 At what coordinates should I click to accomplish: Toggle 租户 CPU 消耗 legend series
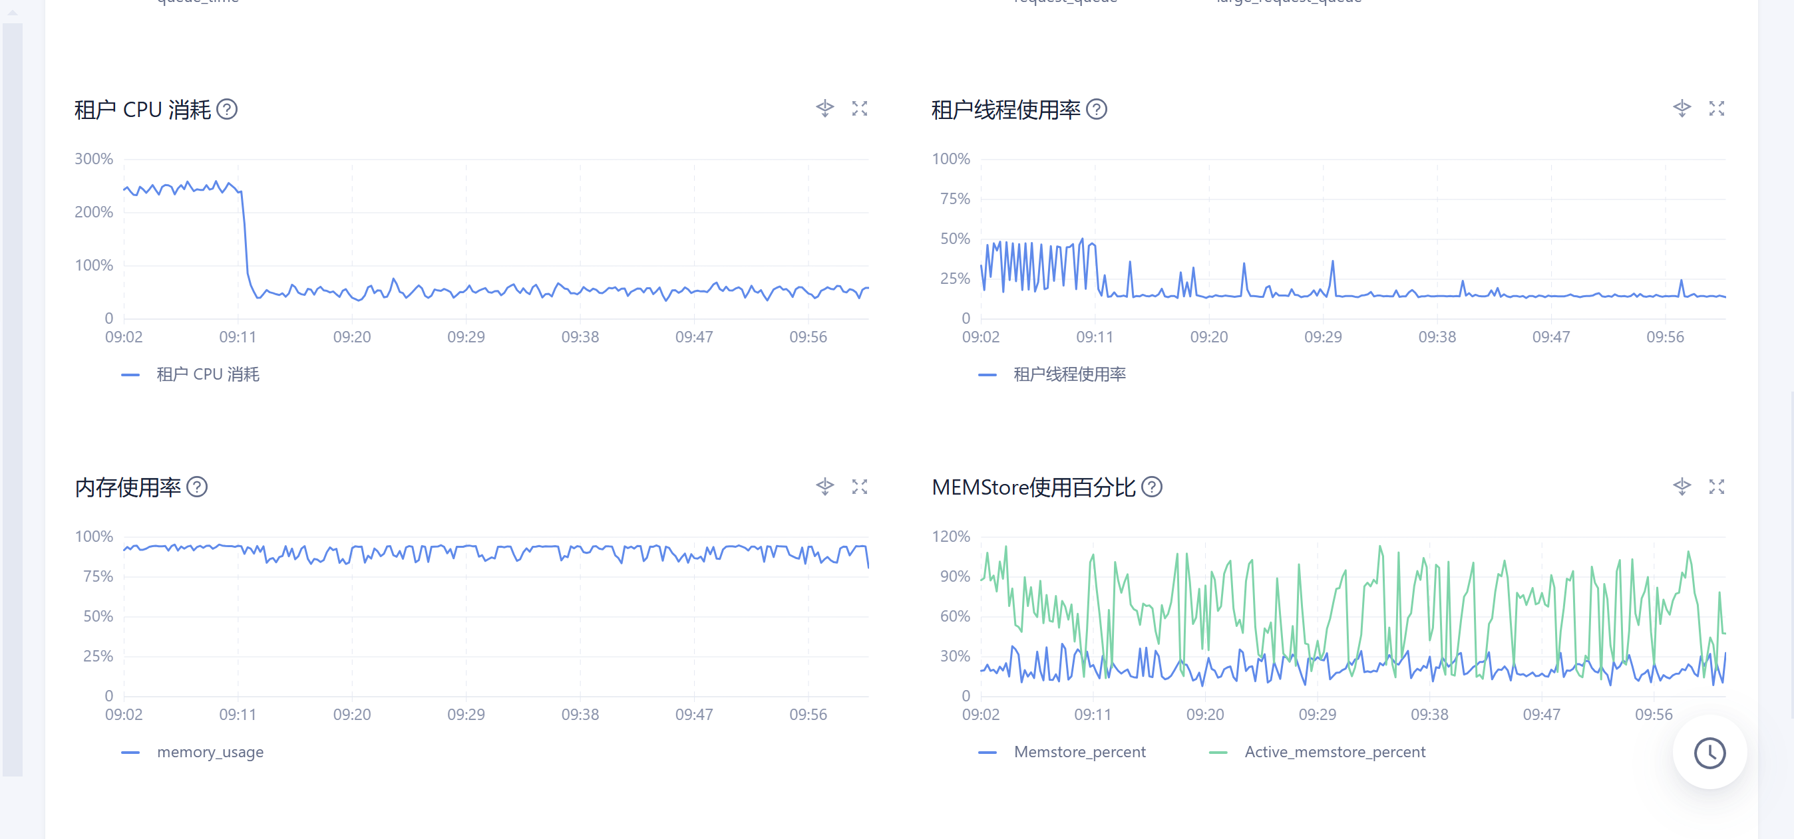[x=208, y=374]
